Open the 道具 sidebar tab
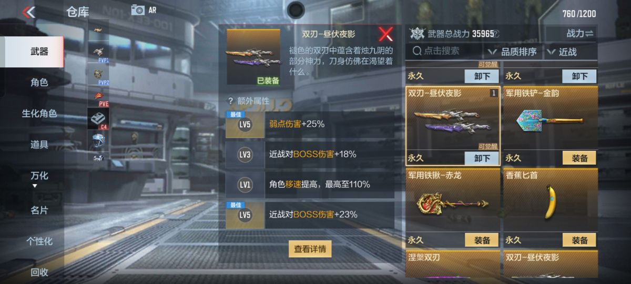 tap(39, 144)
